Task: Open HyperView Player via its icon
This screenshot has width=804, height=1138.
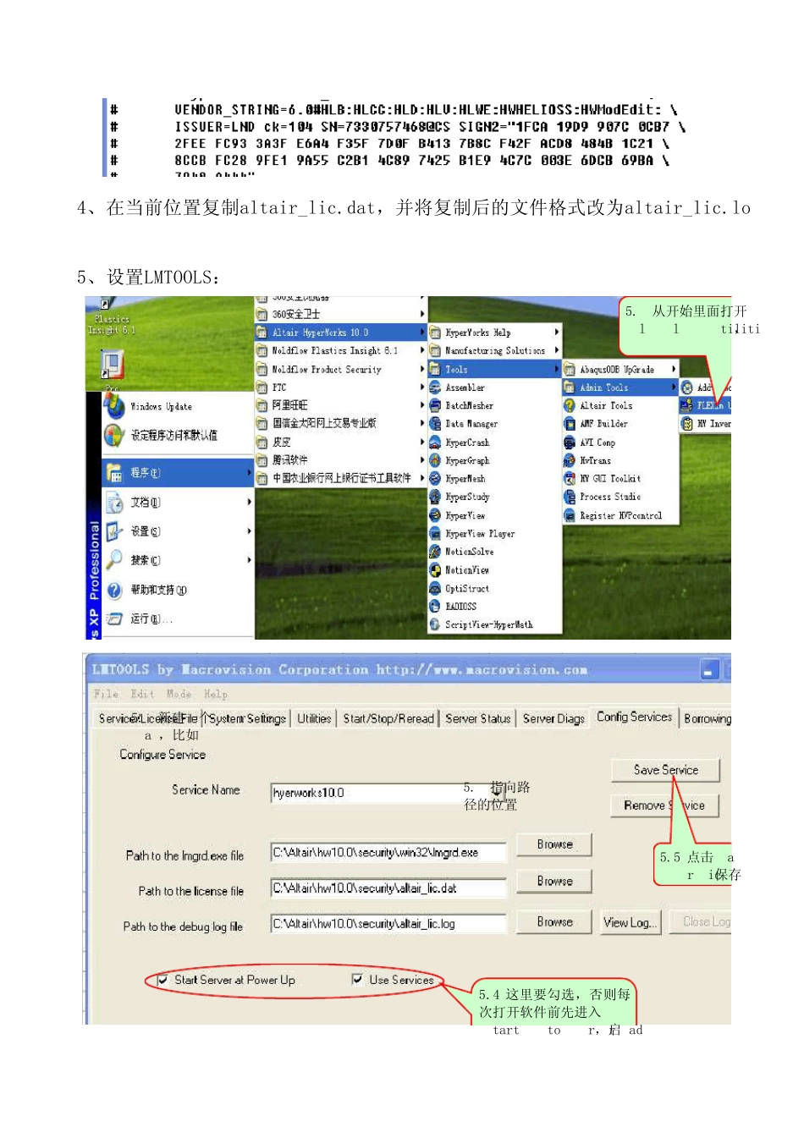Action: 435,533
